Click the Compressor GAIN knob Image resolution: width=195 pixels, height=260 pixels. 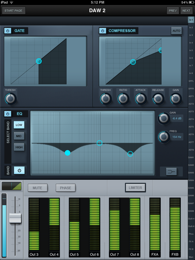coord(176,99)
